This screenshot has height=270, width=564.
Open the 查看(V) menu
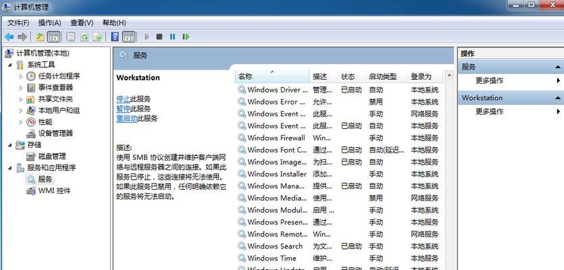pos(81,22)
